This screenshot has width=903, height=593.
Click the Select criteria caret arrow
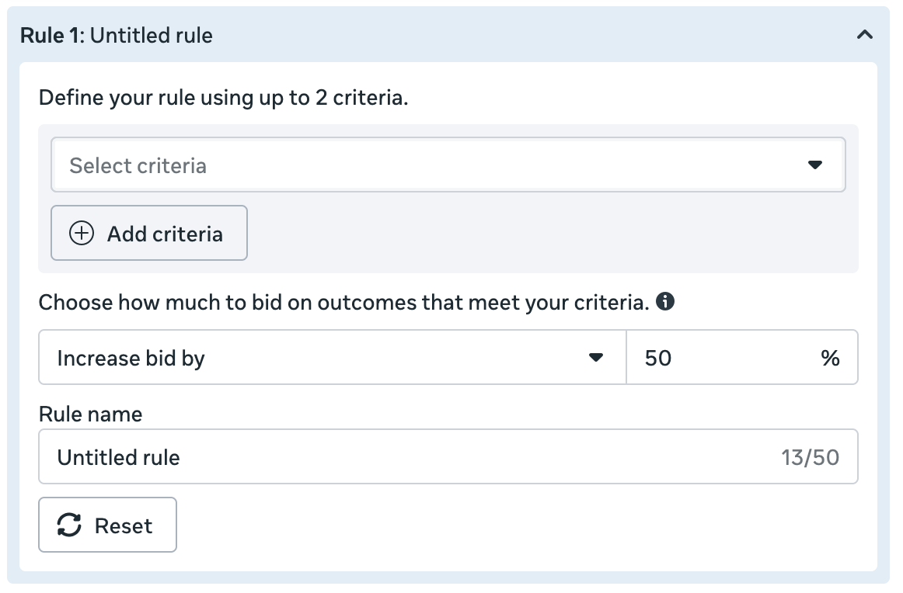814,165
